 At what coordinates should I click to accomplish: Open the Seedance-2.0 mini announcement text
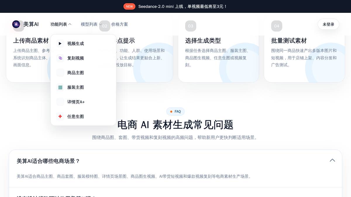click(183, 6)
